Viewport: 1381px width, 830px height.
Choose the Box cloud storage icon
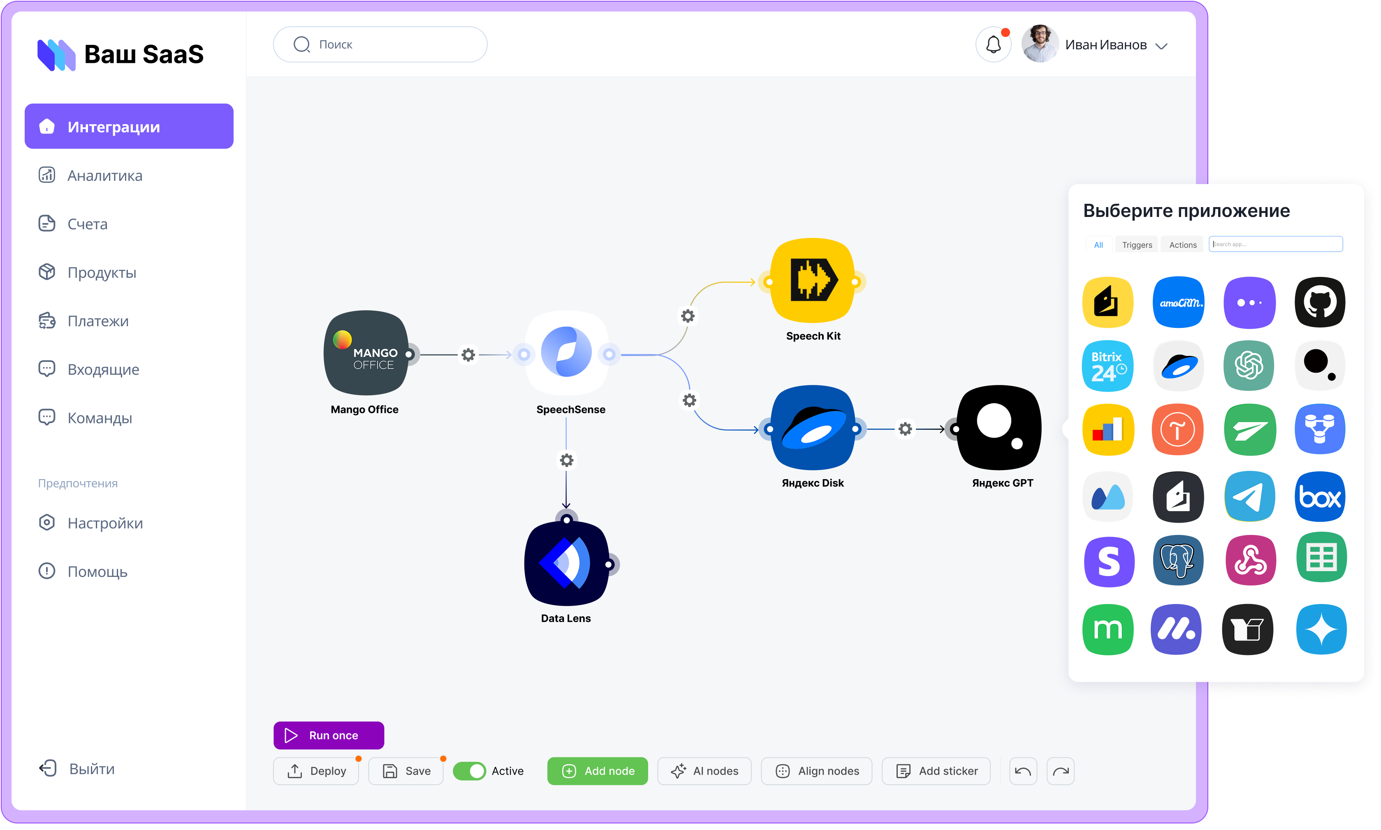click(x=1320, y=497)
